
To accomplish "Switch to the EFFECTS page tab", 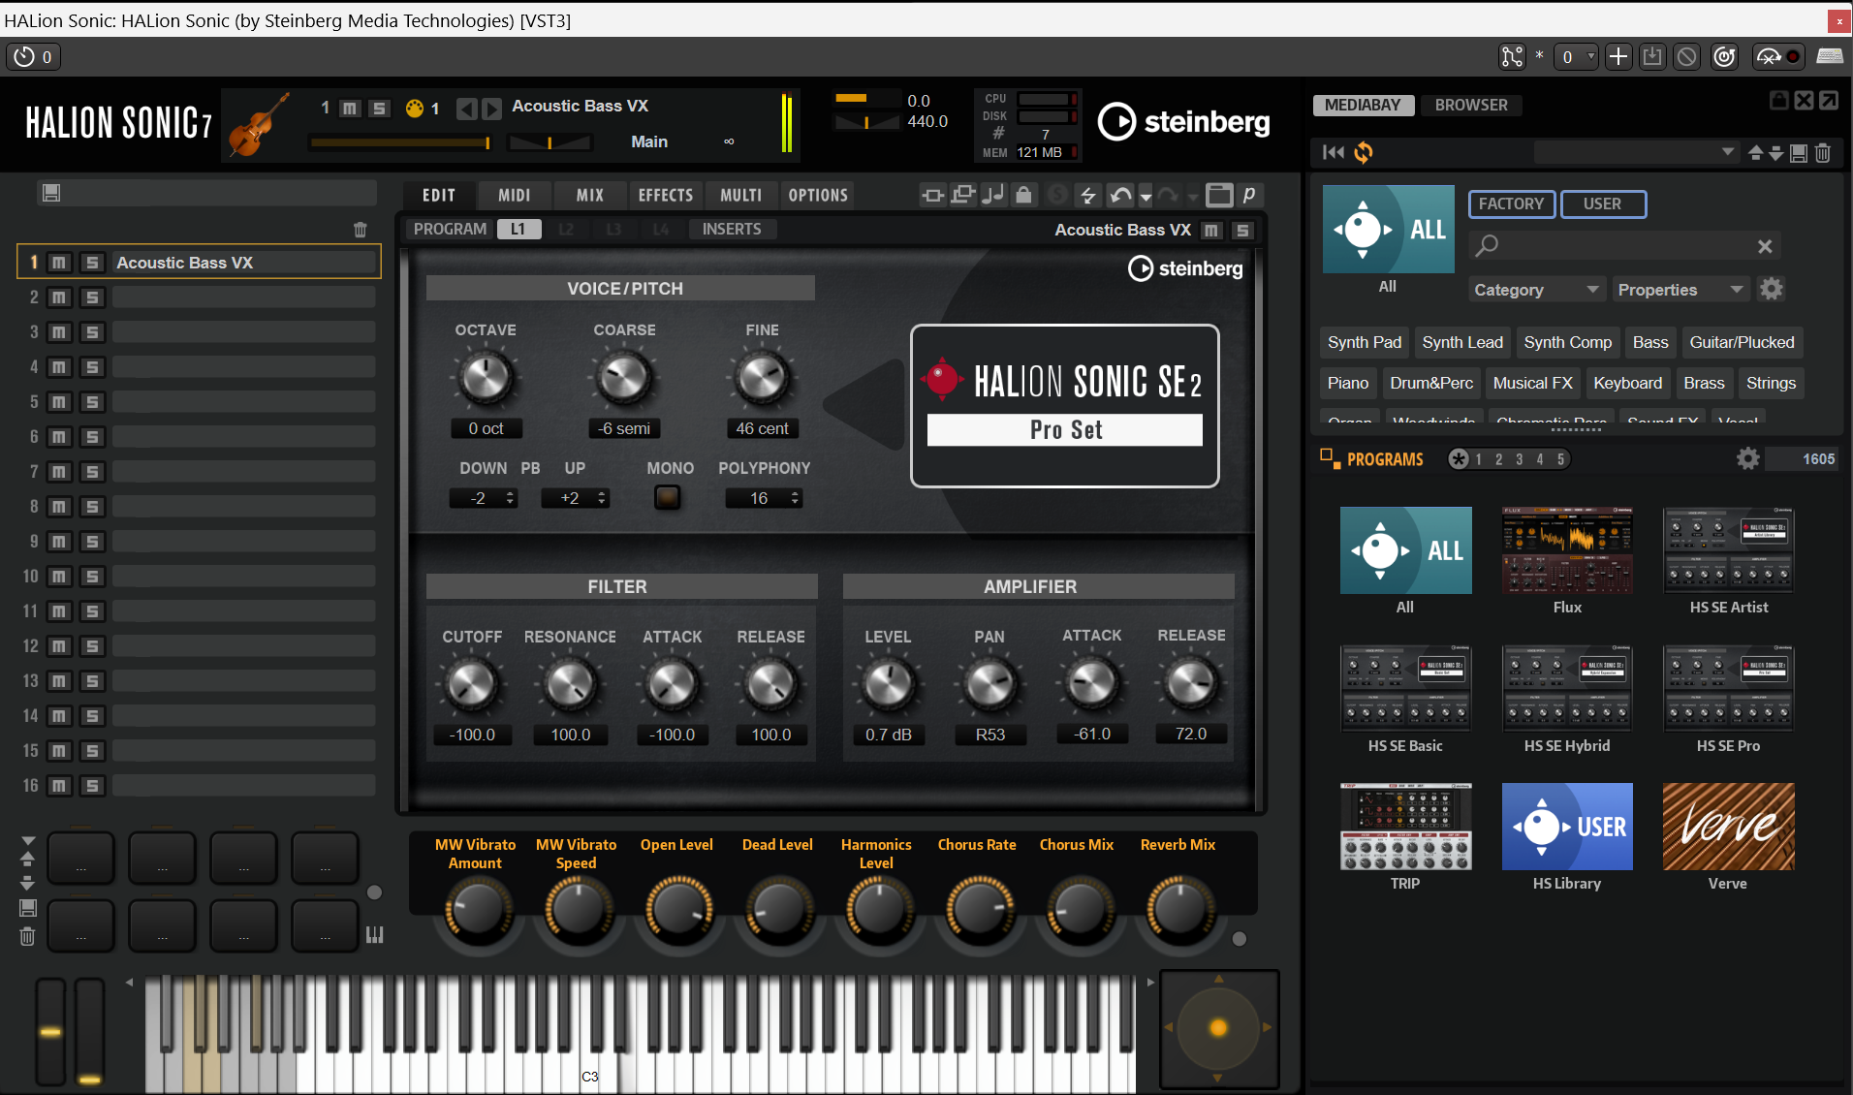I will tap(665, 195).
